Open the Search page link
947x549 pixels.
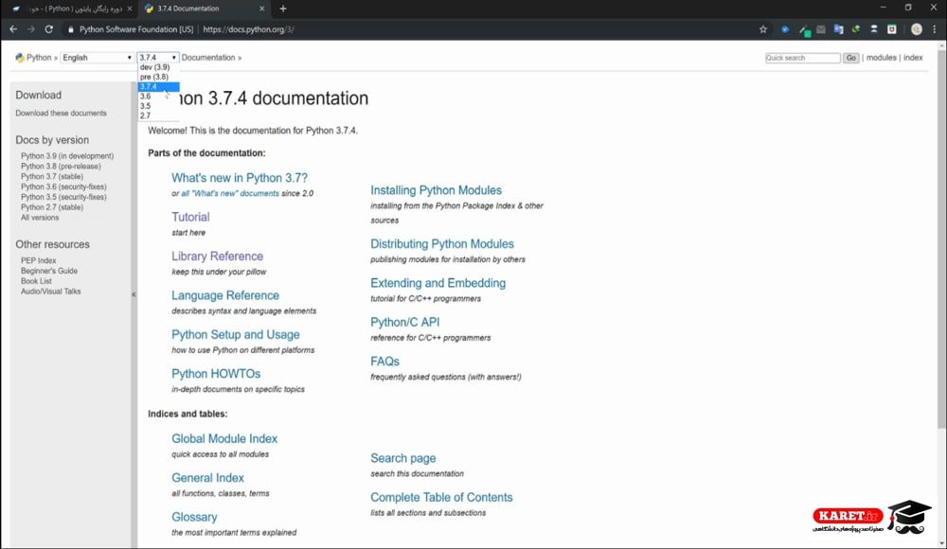pos(402,458)
